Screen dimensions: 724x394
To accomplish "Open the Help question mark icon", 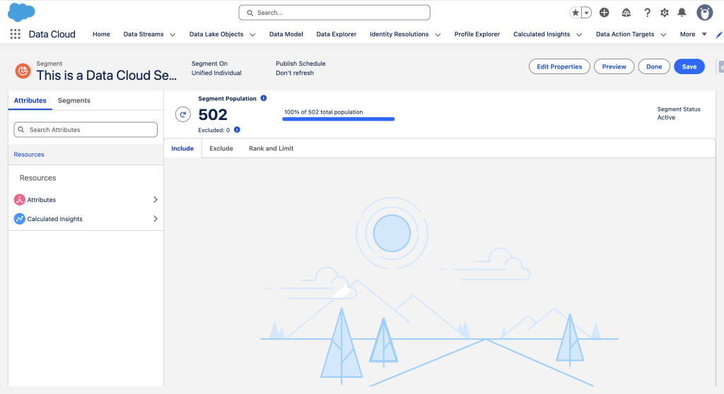I will 647,13.
